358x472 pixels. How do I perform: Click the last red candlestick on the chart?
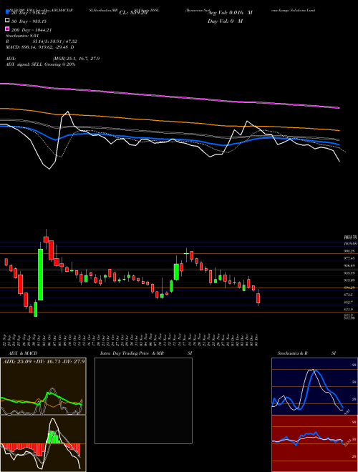point(258,298)
